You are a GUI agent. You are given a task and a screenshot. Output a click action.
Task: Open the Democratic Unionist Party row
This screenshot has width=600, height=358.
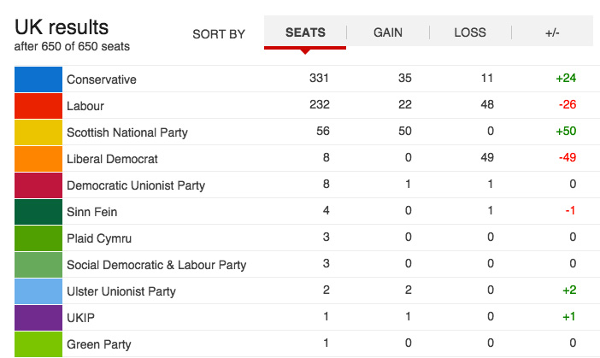coord(136,185)
